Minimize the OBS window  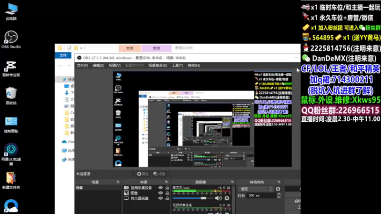(296, 58)
